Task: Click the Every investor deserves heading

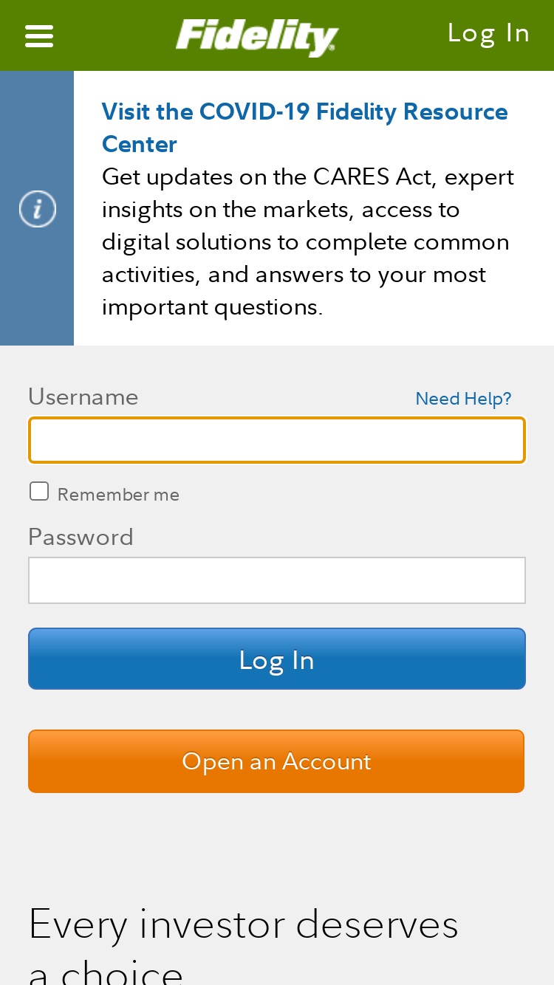Action: click(244, 924)
